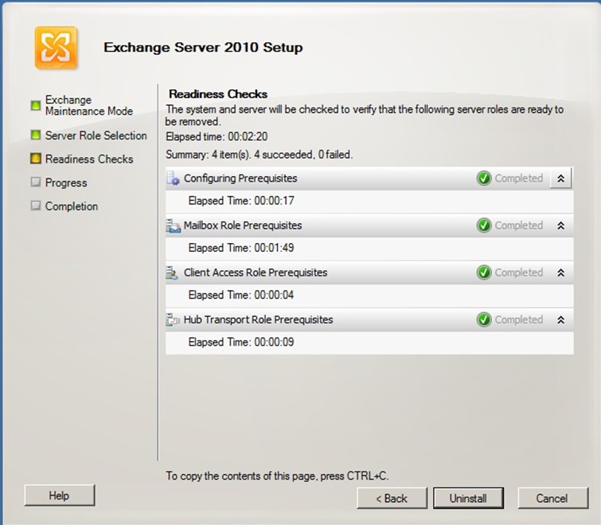The image size is (601, 525).
Task: Click the Configuring Prerequisites header text
Action: pyautogui.click(x=240, y=178)
